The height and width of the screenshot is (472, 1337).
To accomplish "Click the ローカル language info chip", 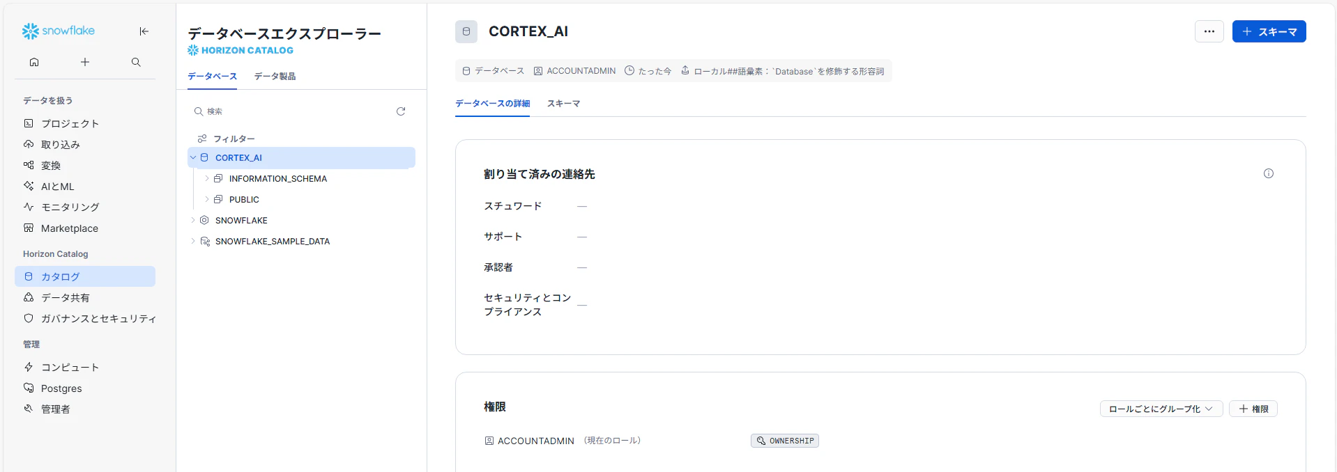I will tap(783, 71).
